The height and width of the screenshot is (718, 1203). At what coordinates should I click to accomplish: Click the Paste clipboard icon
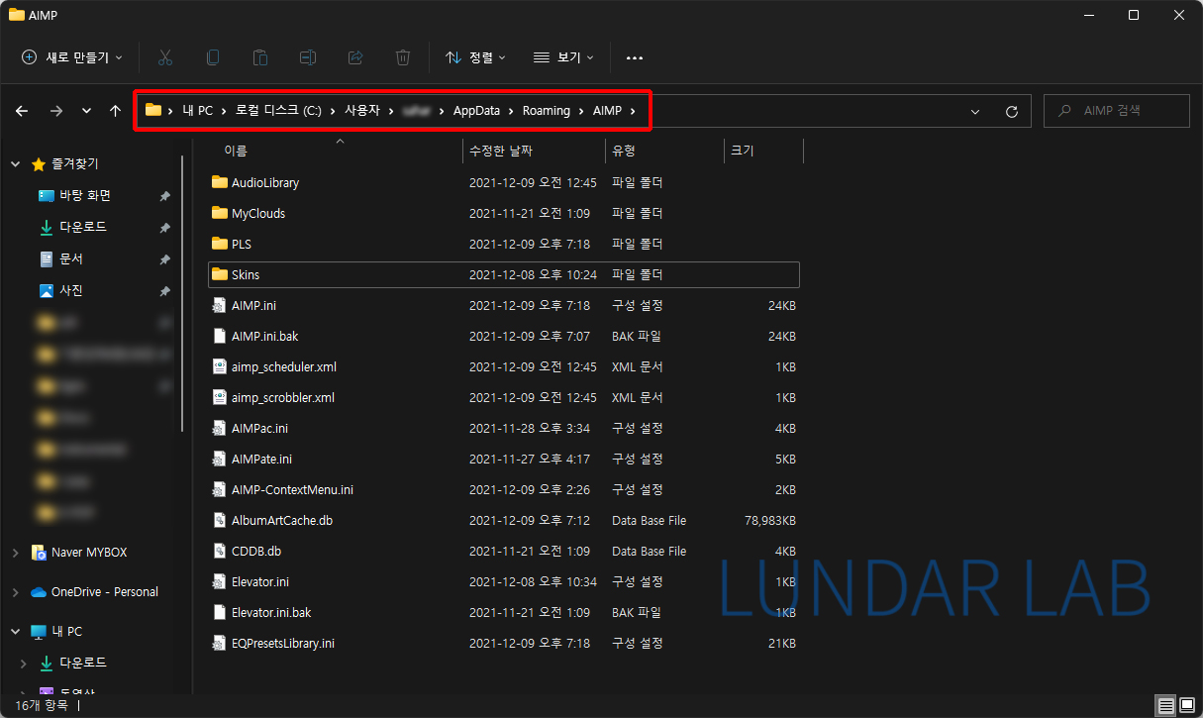[x=260, y=57]
